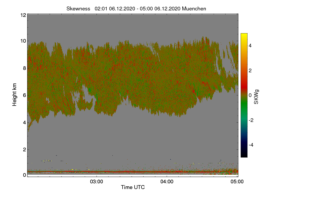Click the colorbar tick value -2
Viewport: 313px width, 208px height.
tap(251, 120)
